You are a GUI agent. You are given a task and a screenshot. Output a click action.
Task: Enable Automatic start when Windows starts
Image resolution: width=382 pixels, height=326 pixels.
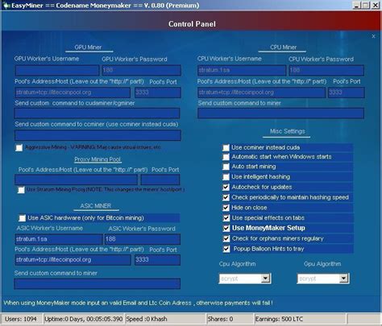(226, 157)
